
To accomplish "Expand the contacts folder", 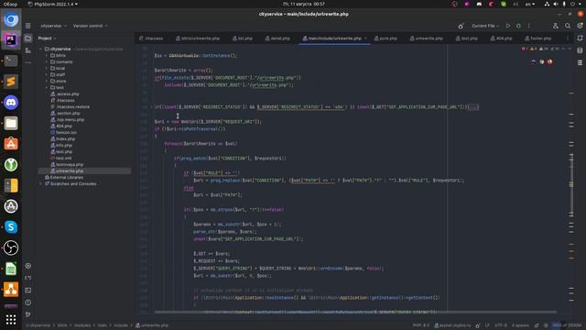I will (x=47, y=61).
